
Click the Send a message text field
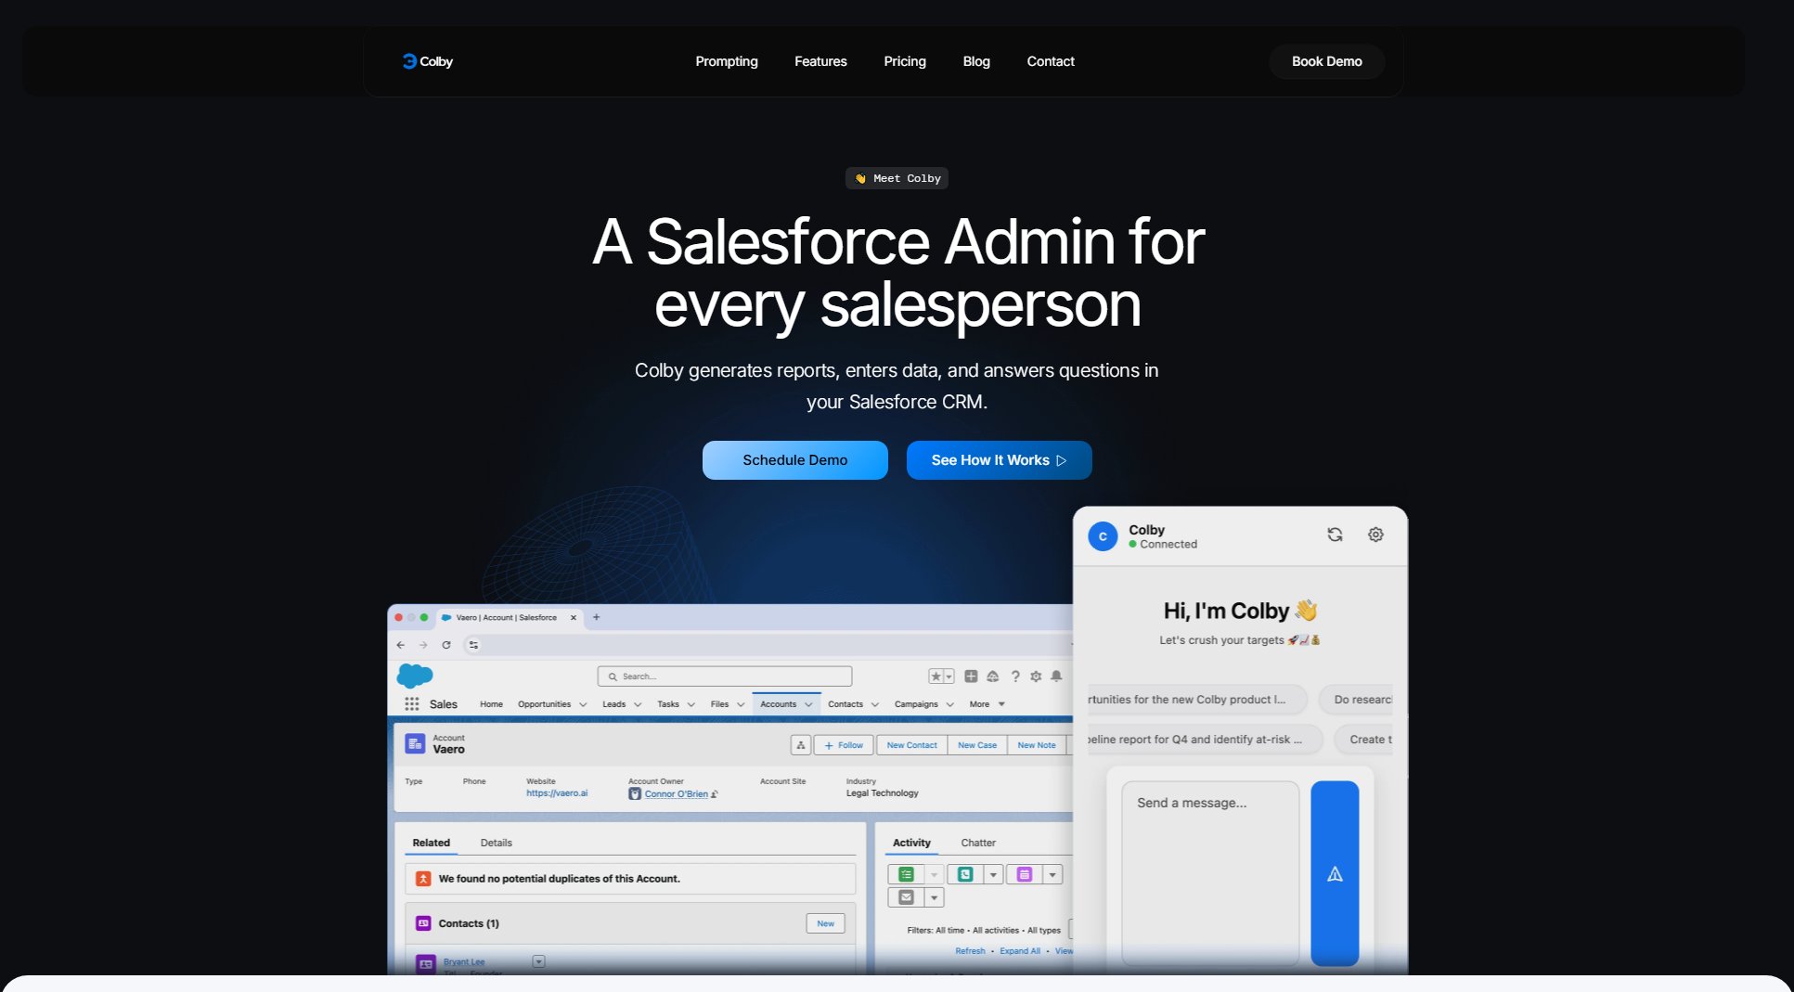coord(1209,872)
